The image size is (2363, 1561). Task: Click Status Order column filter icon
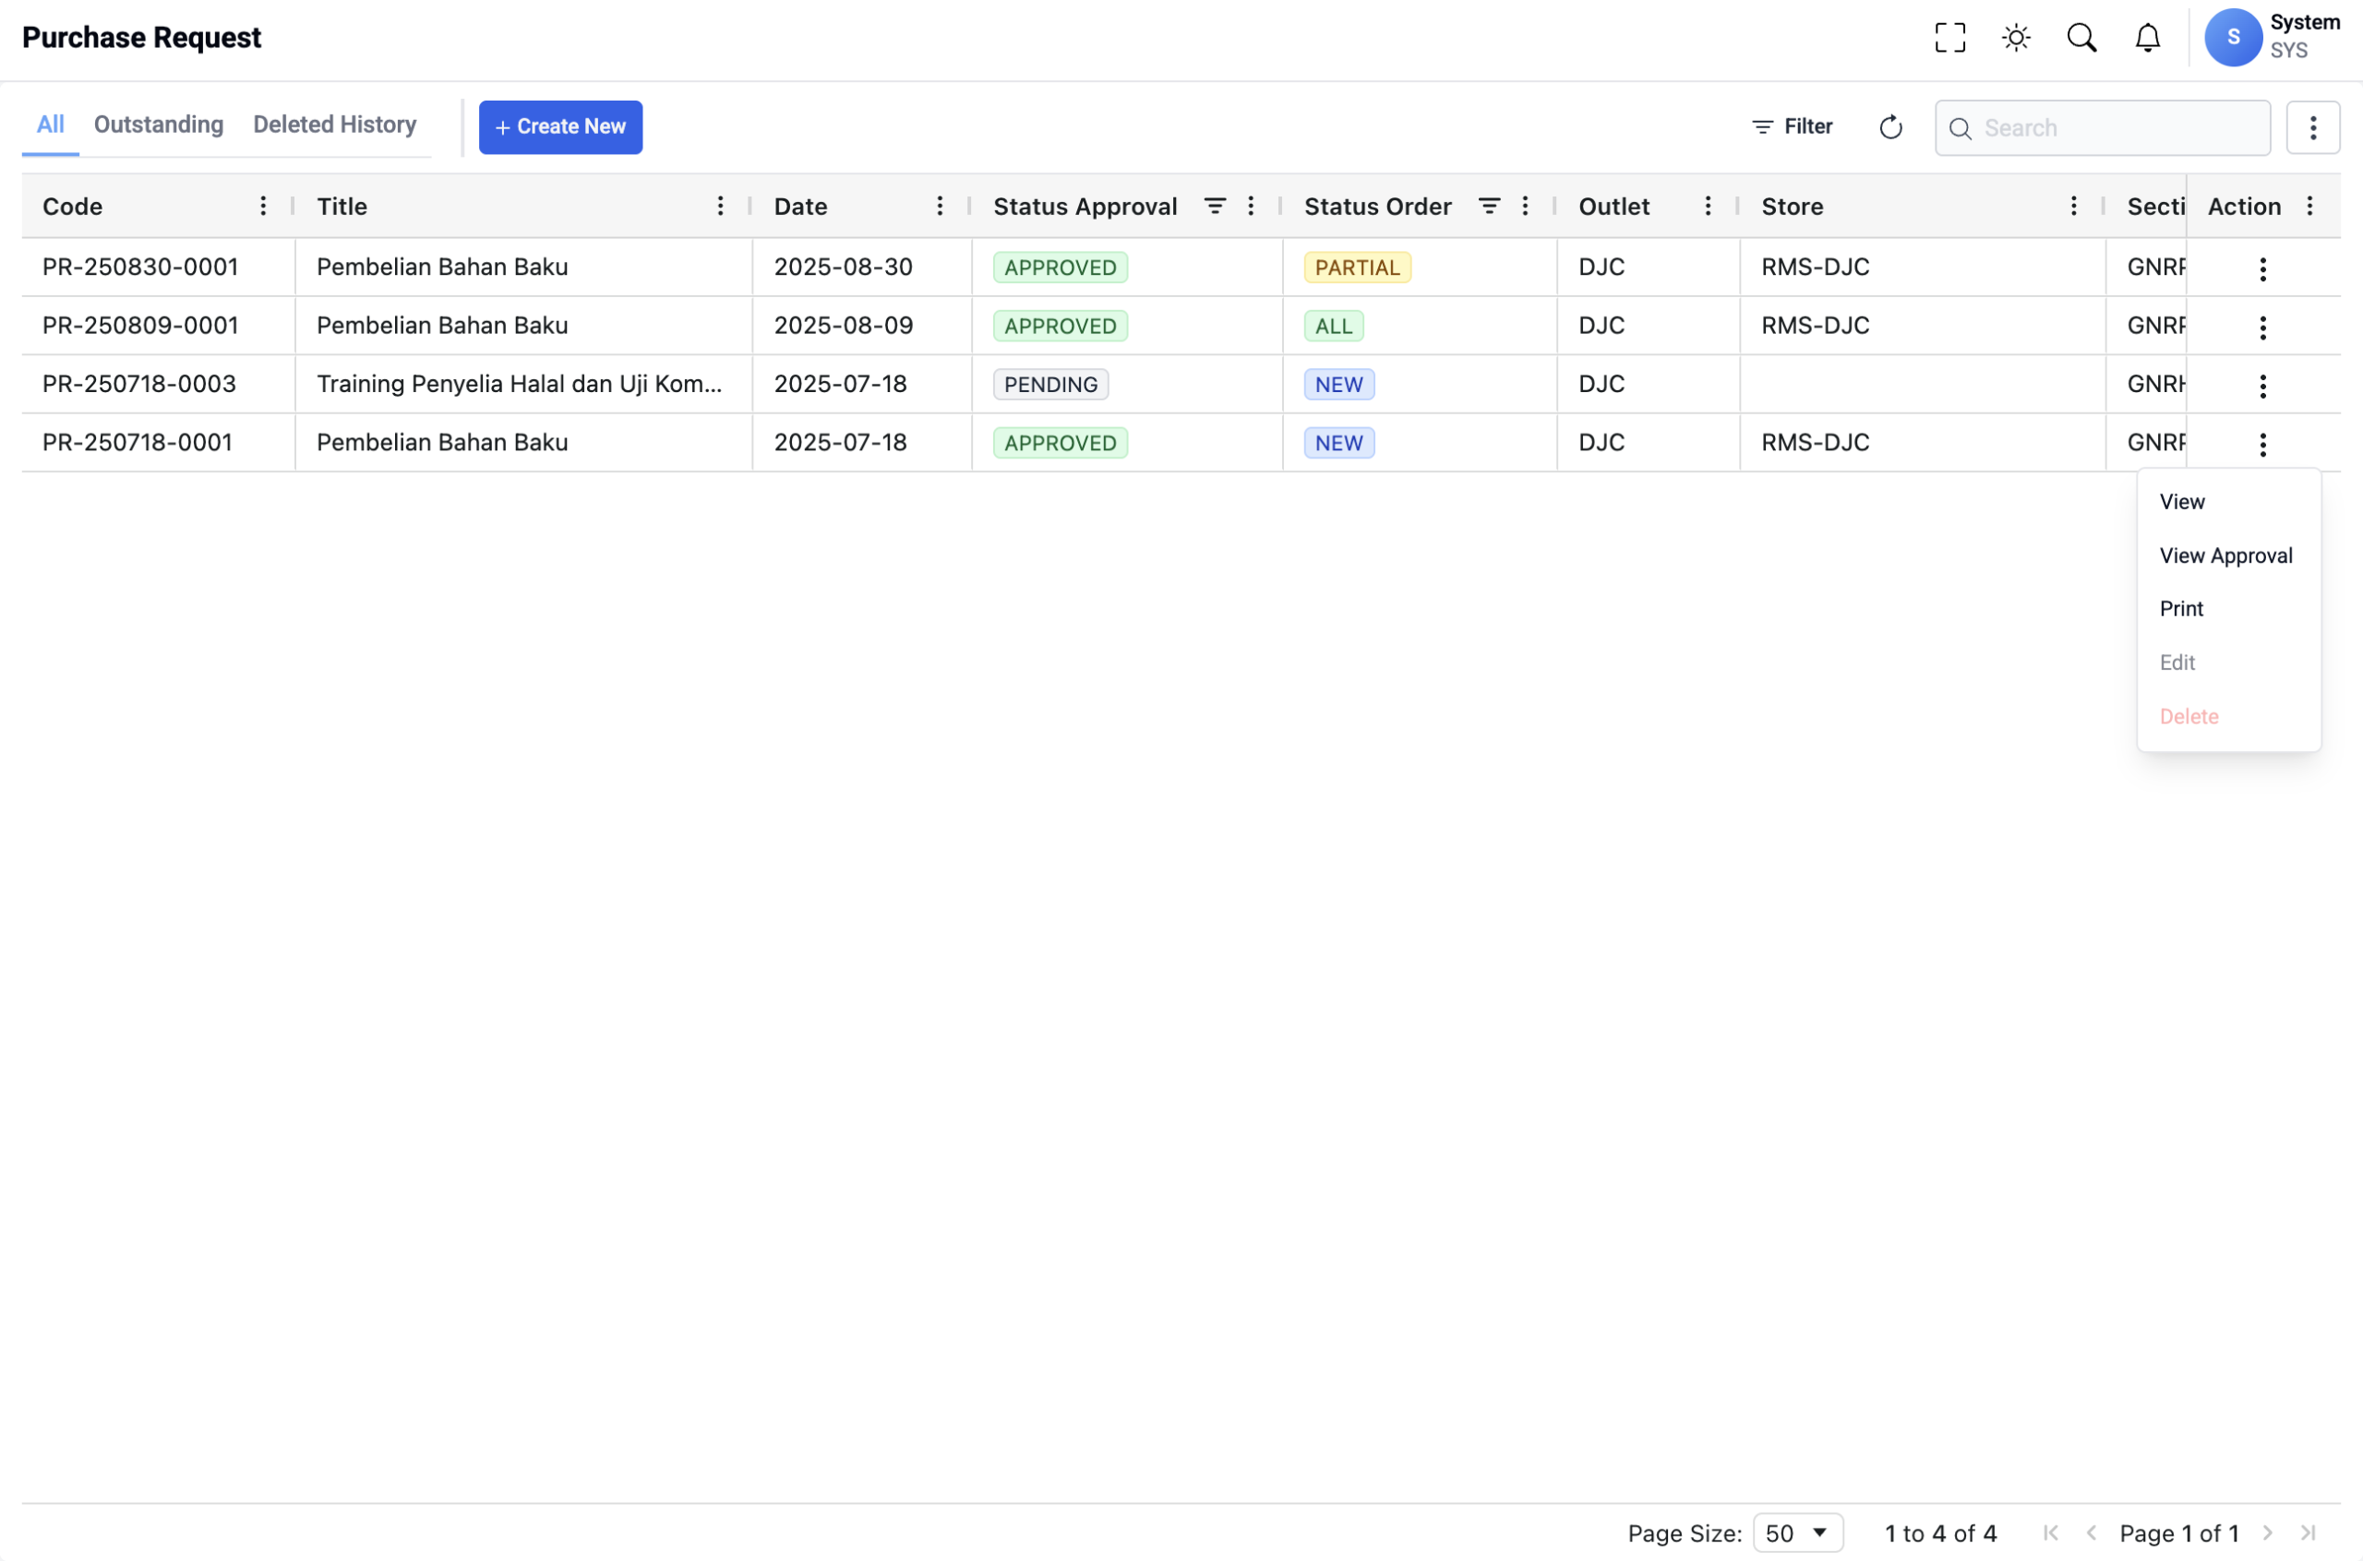(1489, 206)
